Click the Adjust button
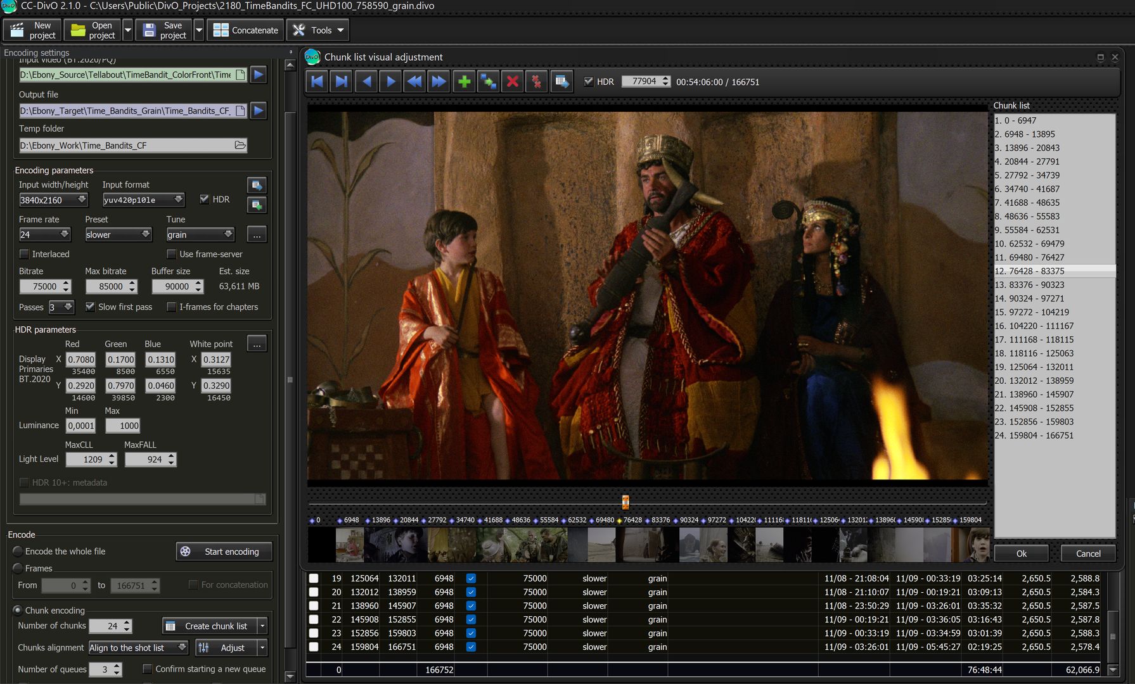 coord(226,647)
